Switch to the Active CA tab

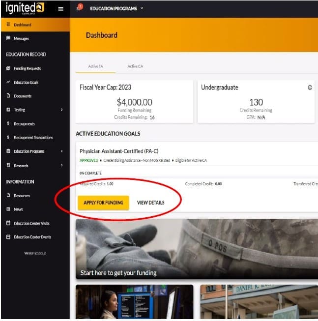point(135,66)
